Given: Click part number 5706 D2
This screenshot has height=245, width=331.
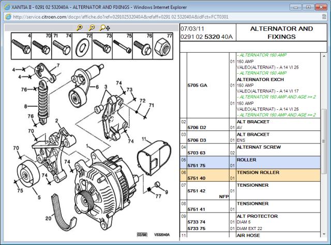Looking at the screenshot, I should click(x=197, y=127).
